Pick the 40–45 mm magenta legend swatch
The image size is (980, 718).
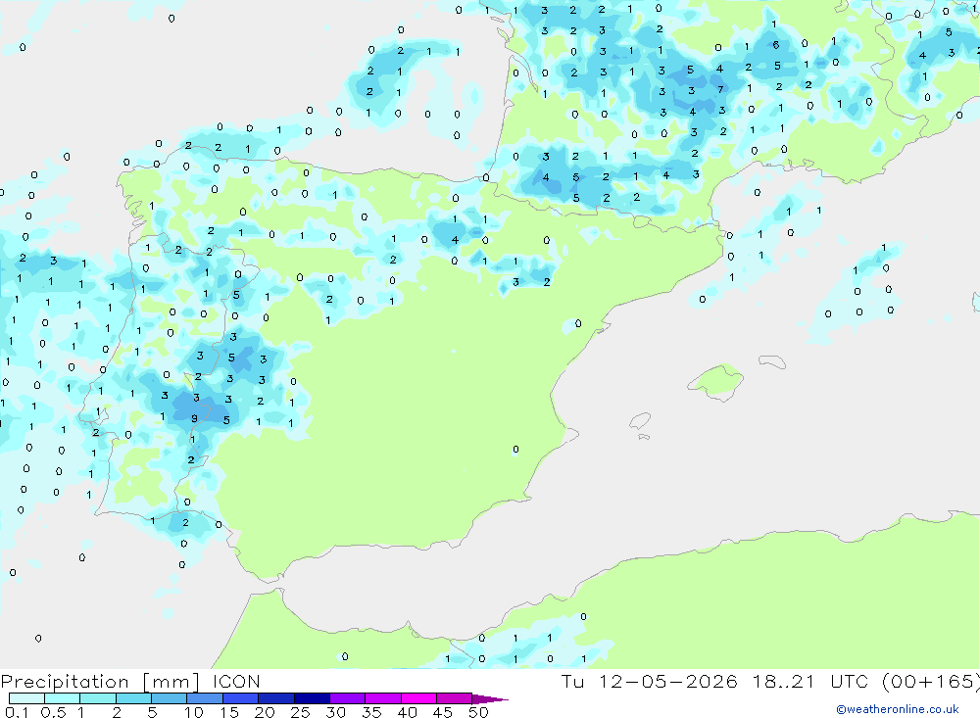point(418,698)
